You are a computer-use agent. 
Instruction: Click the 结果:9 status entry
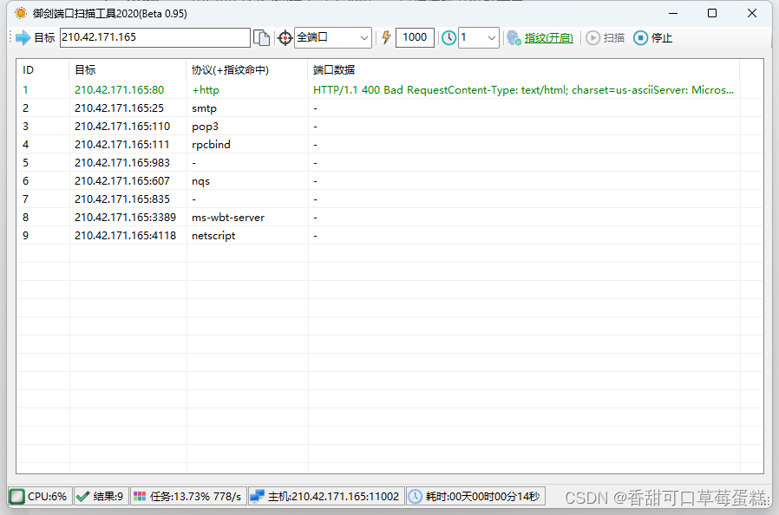point(101,496)
